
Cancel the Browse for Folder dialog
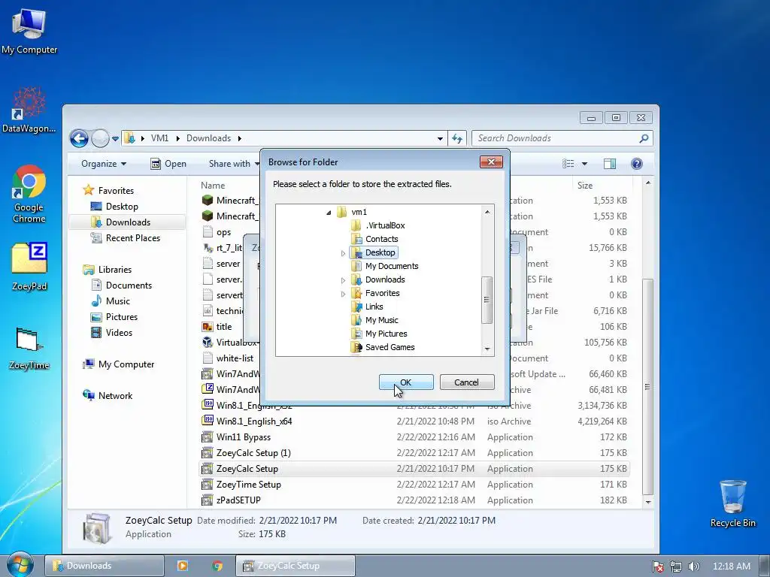[466, 382]
